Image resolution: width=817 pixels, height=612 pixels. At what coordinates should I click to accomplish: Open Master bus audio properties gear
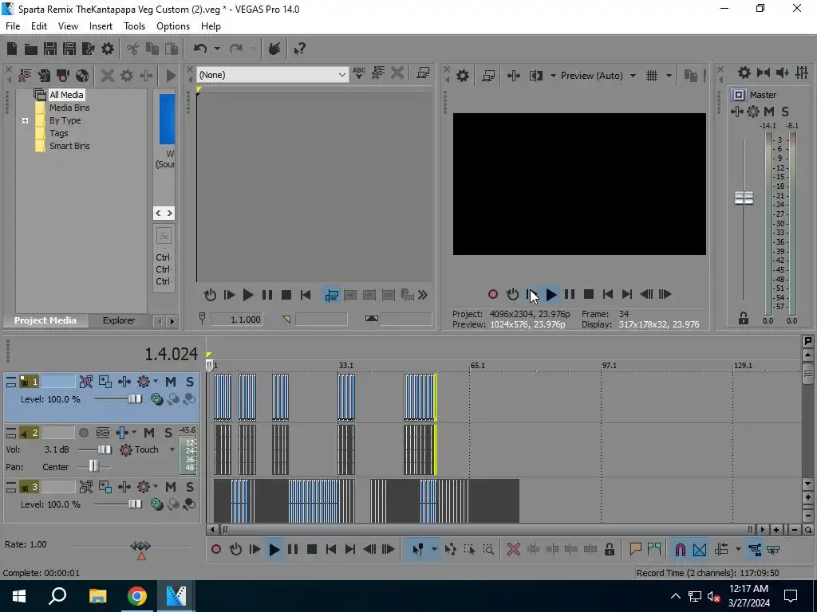(x=744, y=73)
